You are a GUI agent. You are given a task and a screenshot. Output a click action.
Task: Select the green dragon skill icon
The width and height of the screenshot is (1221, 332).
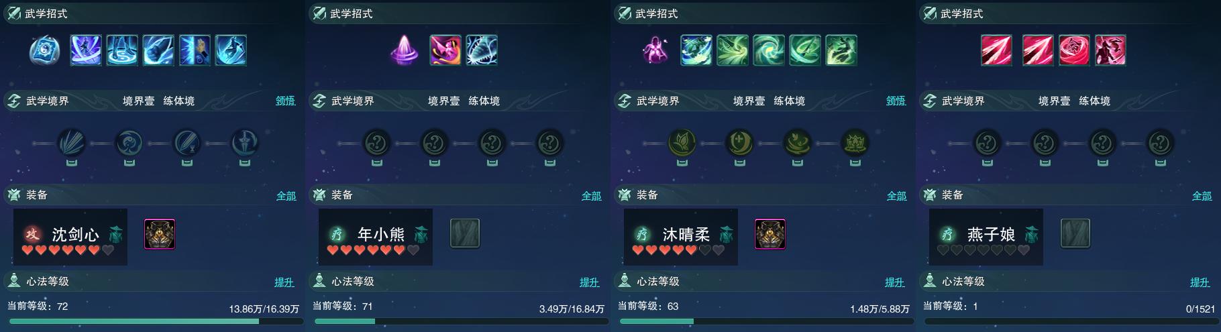[x=841, y=50]
